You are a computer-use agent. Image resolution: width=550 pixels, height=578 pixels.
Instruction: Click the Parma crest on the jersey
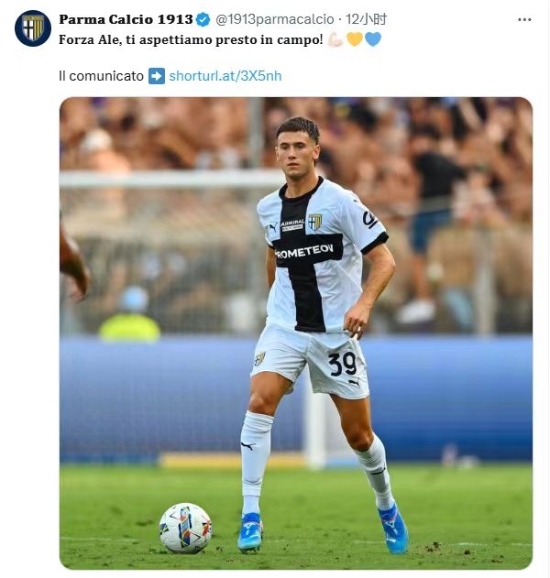click(315, 222)
